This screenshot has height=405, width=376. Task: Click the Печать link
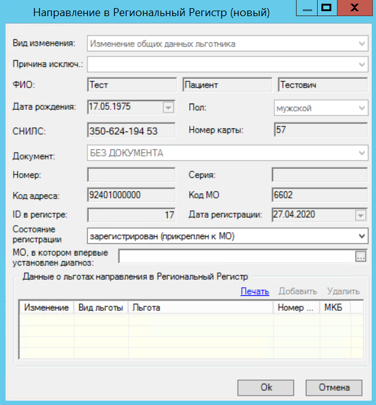[255, 292]
